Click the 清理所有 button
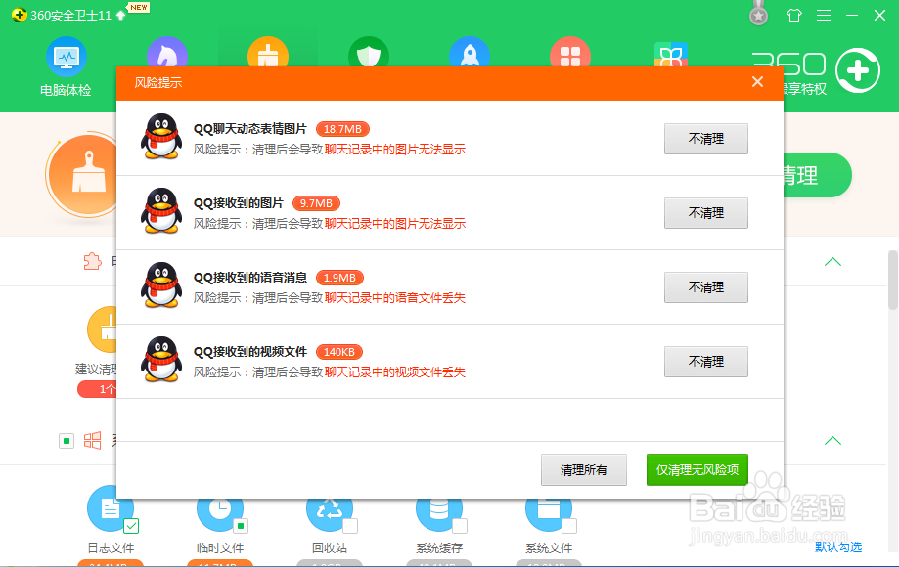 click(x=584, y=469)
